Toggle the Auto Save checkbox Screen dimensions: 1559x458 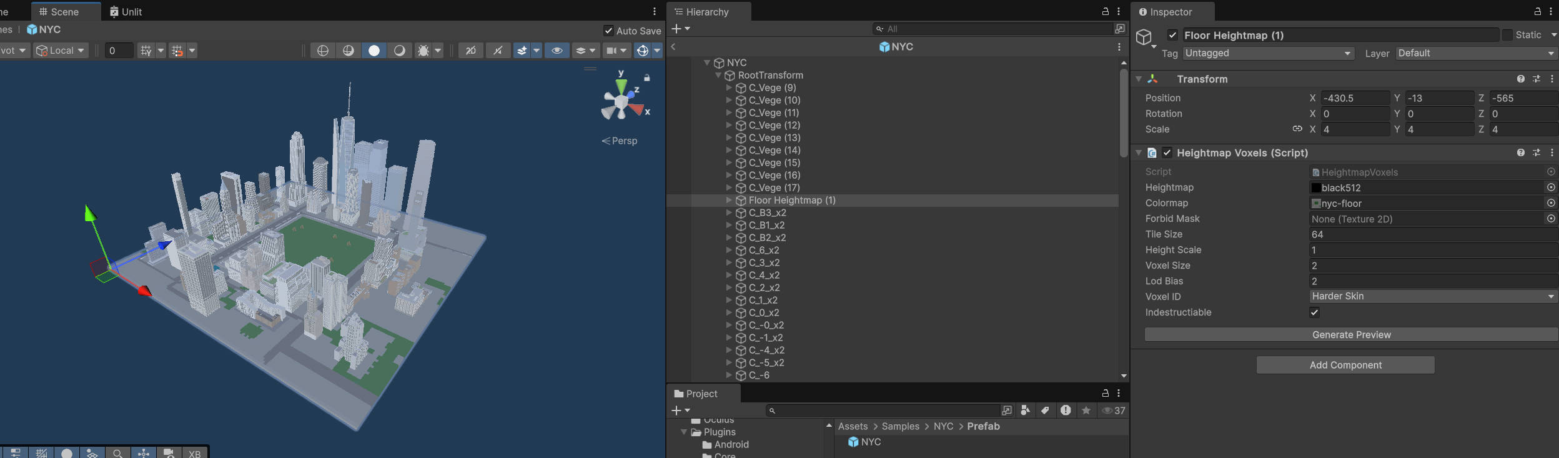point(608,31)
